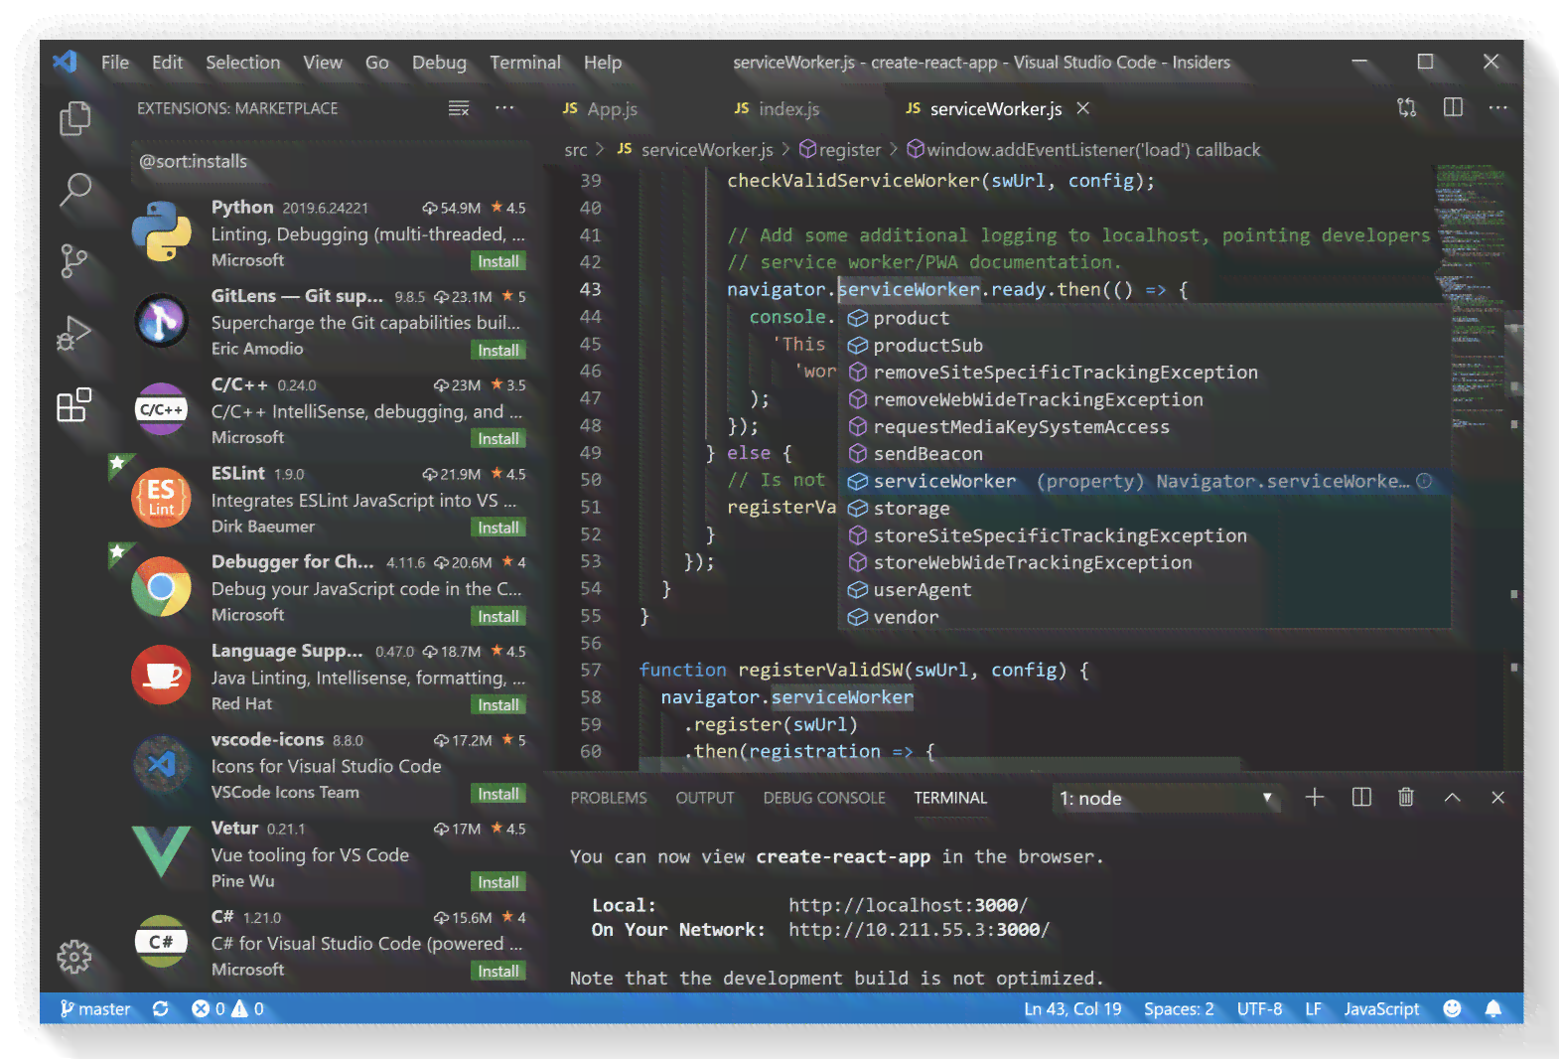Click the 'src' breadcrumb
This screenshot has height=1064, width=1564.
click(x=576, y=150)
